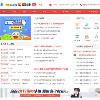Select the 最新试题 red outlined tag
This screenshot has height=100, width=100.
click(4, 49)
